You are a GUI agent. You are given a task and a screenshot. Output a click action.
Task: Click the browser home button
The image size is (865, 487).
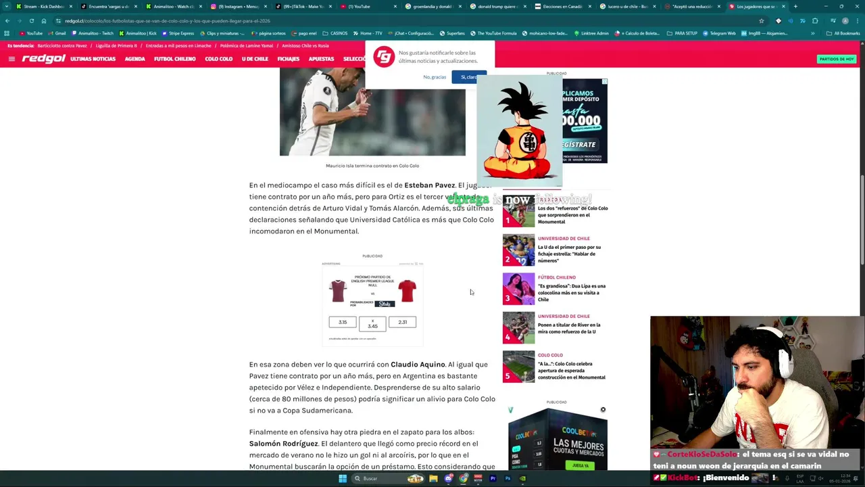44,21
